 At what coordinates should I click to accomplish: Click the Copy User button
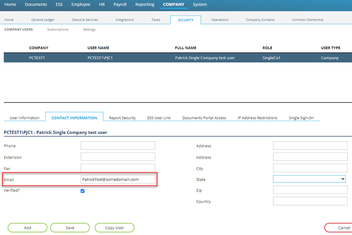pos(114,228)
